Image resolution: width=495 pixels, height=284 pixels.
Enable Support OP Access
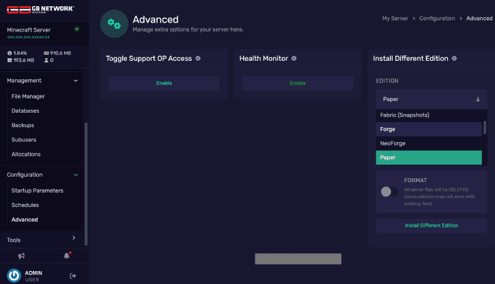(x=164, y=83)
